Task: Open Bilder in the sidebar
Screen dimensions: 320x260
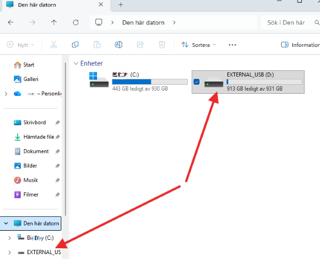Action: coord(30,166)
